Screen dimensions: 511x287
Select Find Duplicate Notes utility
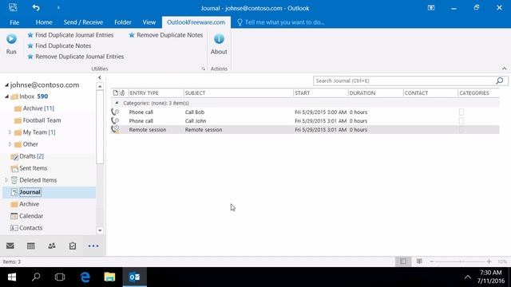click(x=59, y=45)
